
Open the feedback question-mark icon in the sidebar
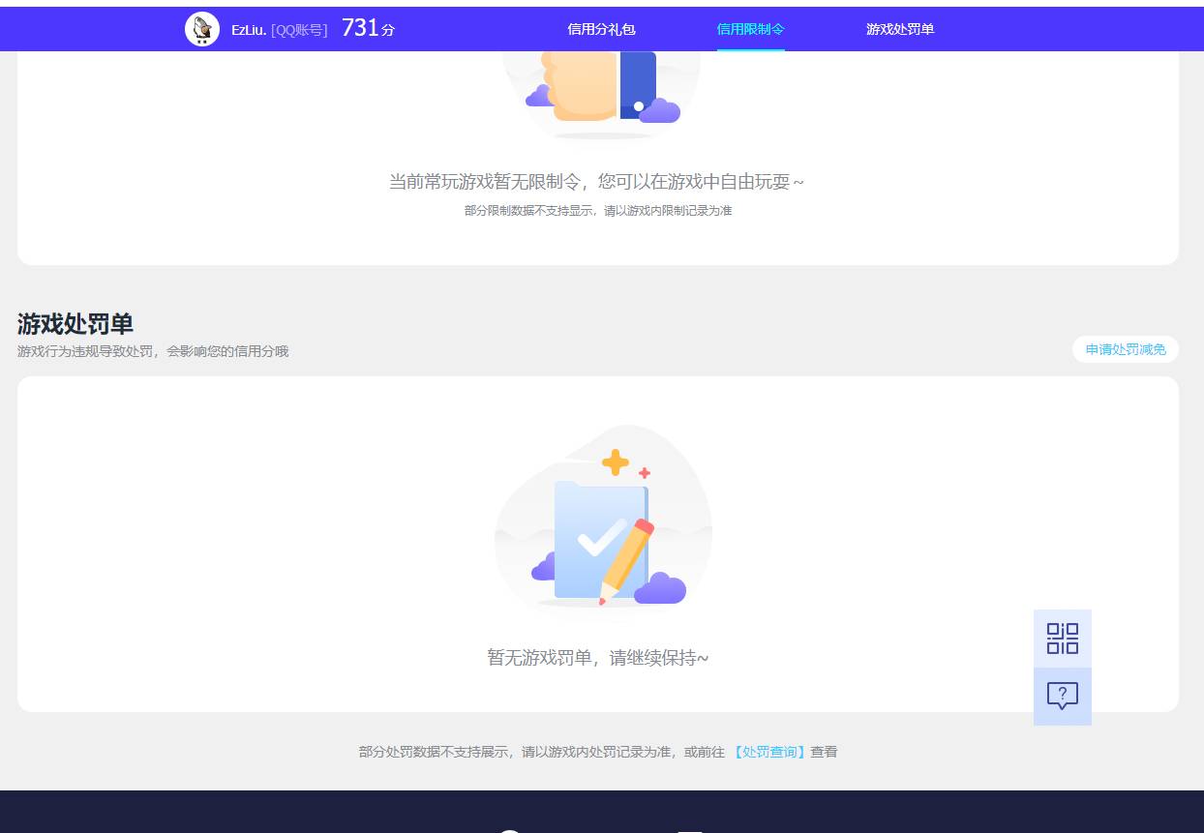1062,695
